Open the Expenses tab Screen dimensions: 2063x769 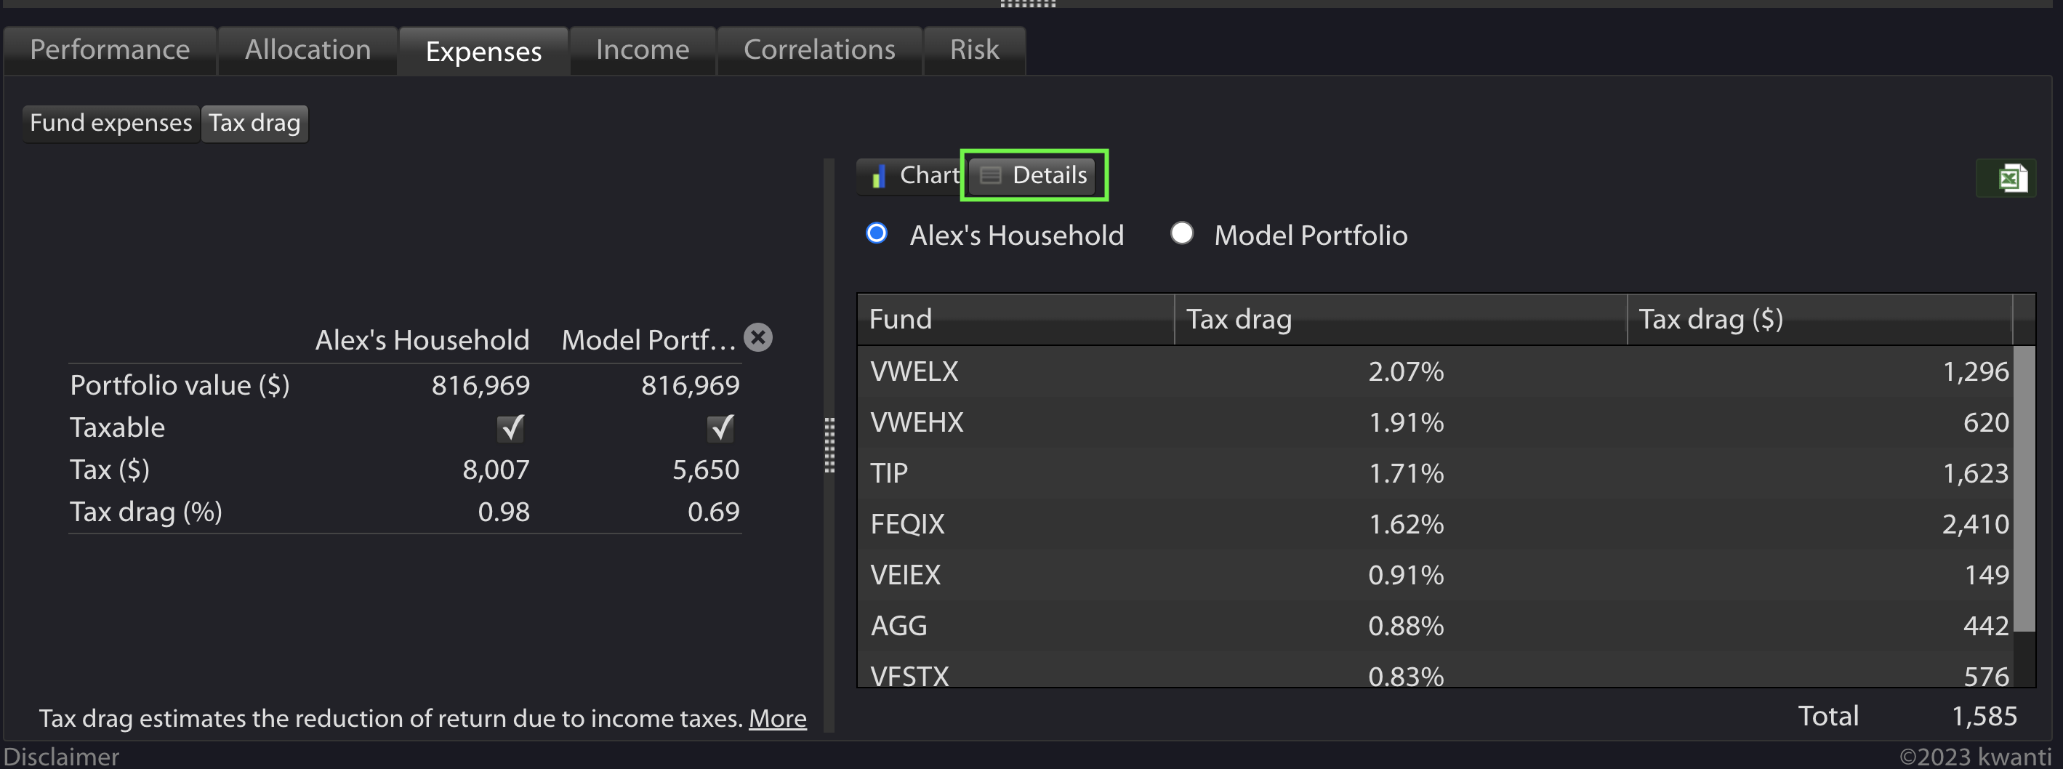tap(483, 52)
